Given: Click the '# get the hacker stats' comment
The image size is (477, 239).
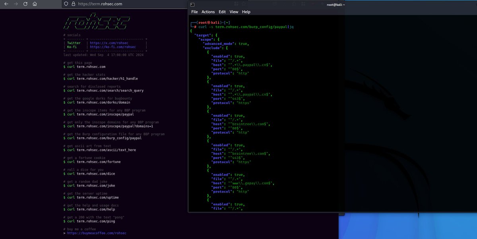Looking at the screenshot, I should pyautogui.click(x=85, y=75).
